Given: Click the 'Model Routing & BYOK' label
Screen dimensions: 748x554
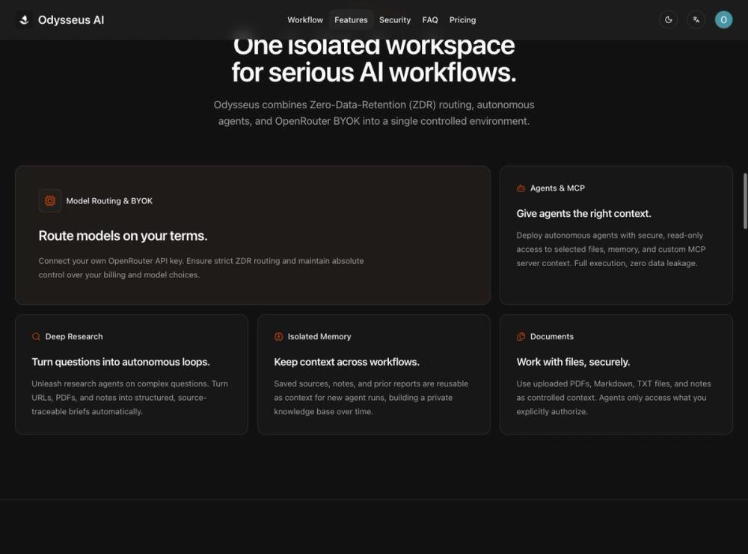Looking at the screenshot, I should [109, 200].
